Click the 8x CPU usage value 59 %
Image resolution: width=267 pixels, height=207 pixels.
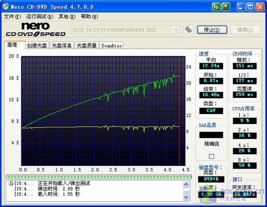pyautogui.click(x=245, y=166)
